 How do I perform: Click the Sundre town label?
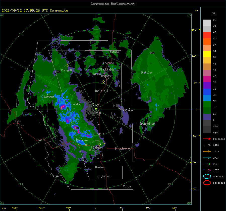76,104
